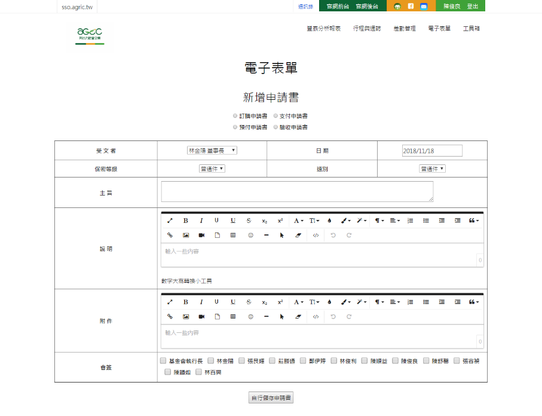Insert a picture in 附件 editor
The image size is (542, 416).
pyautogui.click(x=186, y=316)
